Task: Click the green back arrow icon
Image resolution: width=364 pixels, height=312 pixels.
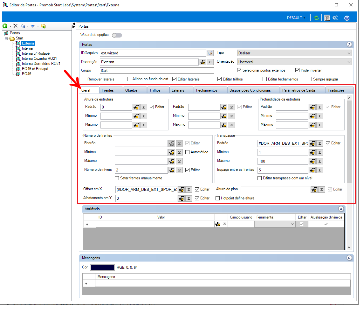Action: 5,26
